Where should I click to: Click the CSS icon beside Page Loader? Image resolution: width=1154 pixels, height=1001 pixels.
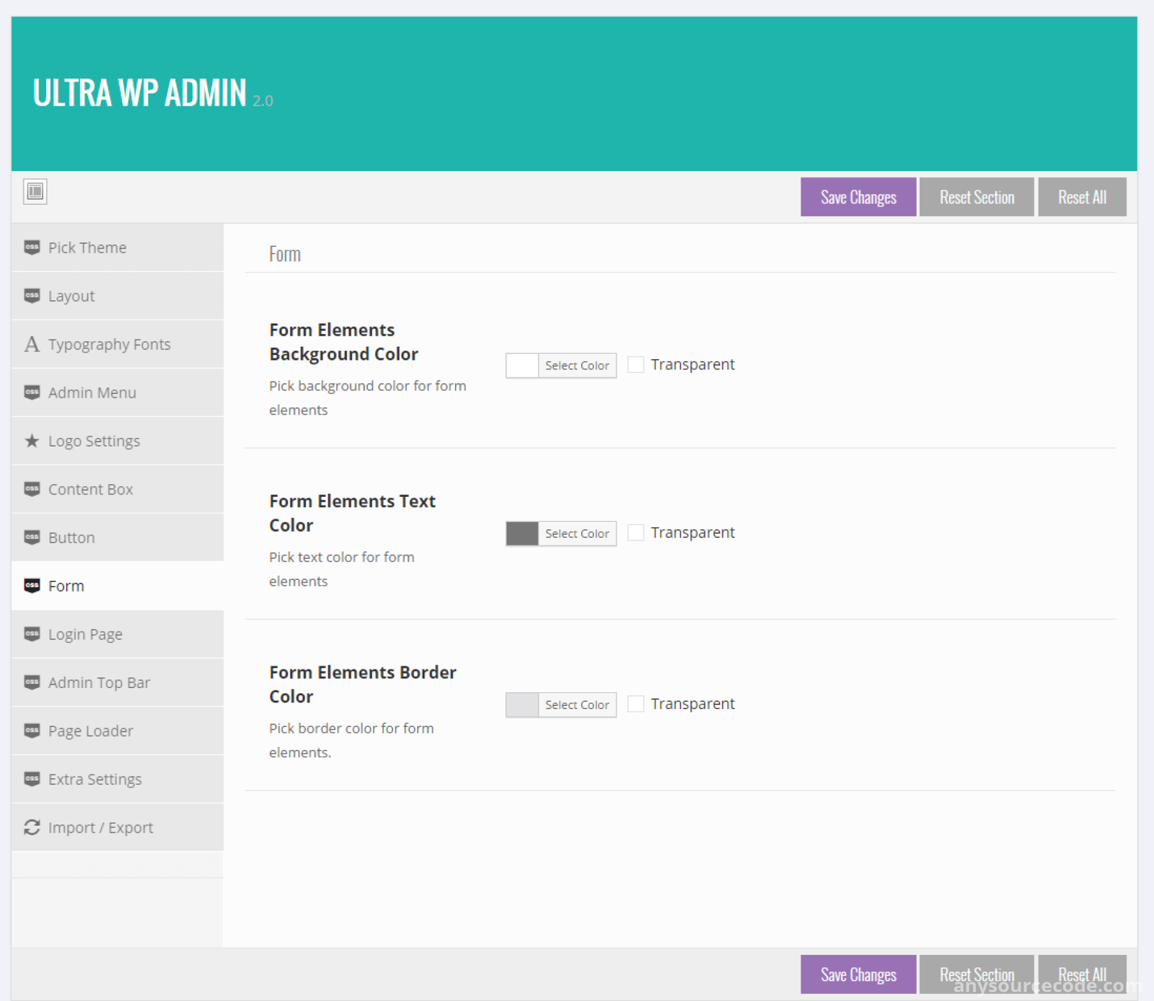point(32,731)
